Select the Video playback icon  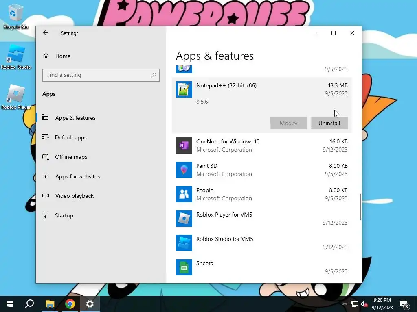[x=46, y=195]
